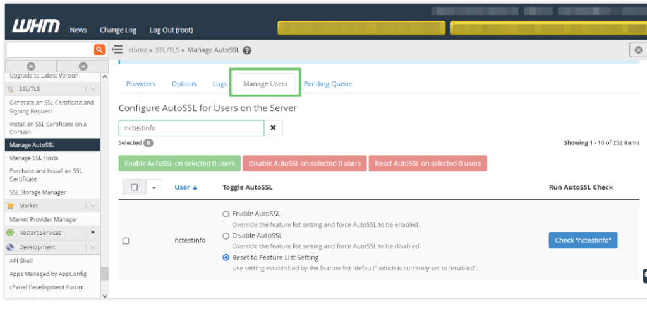This screenshot has height=312, width=647.
Task: Switch to the Providers tab
Action: pos(140,84)
